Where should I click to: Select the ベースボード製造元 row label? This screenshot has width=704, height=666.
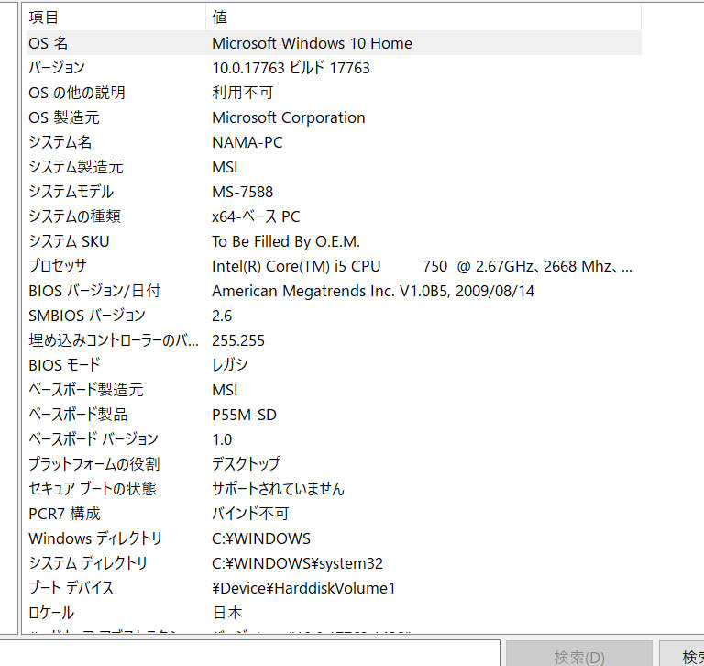[x=86, y=390]
